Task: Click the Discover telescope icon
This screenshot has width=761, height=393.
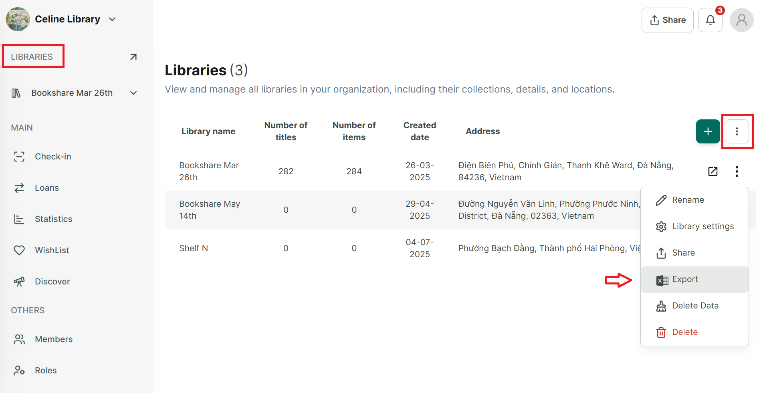Action: click(19, 282)
